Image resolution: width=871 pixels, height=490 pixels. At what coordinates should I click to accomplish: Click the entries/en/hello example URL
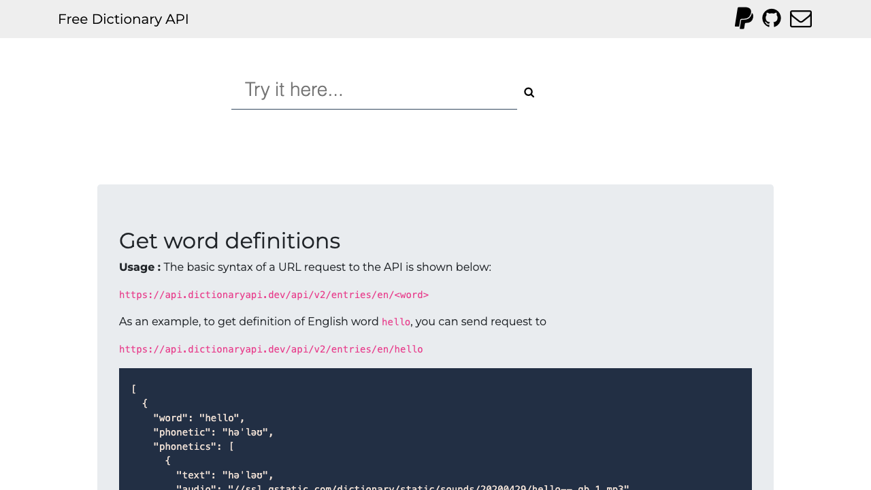tap(271, 349)
